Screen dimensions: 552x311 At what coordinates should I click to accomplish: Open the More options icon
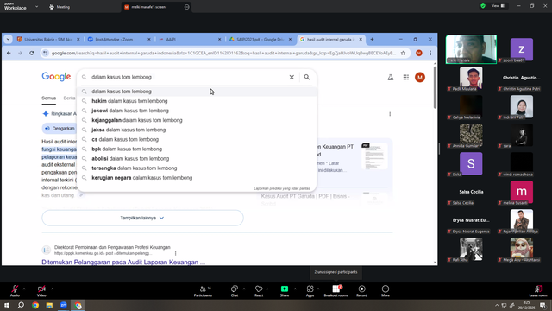(x=386, y=289)
